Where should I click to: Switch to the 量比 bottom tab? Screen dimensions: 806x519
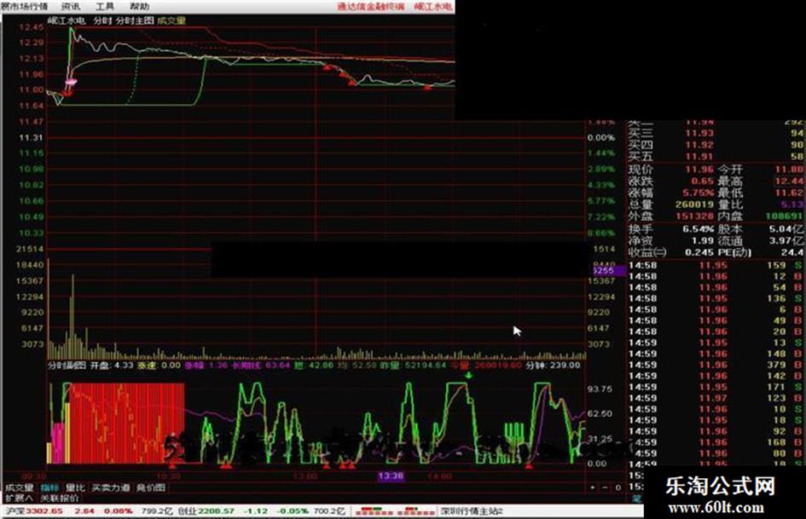[75, 487]
